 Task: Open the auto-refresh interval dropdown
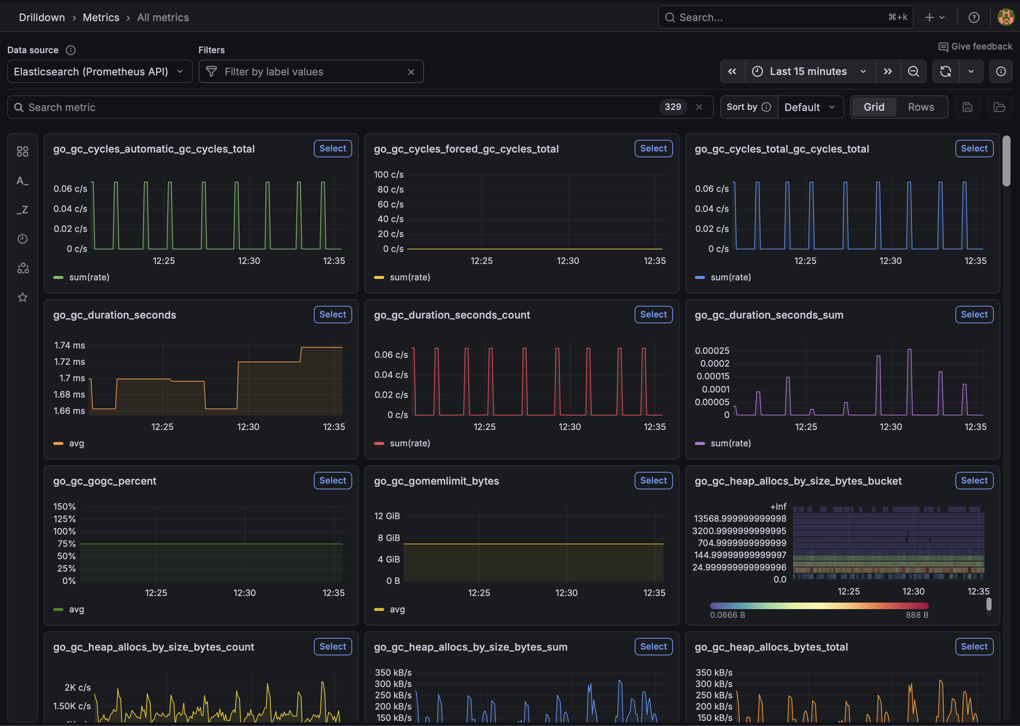point(971,71)
